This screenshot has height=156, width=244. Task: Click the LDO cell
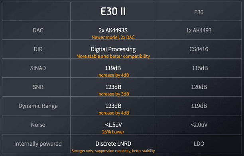pos(199,144)
